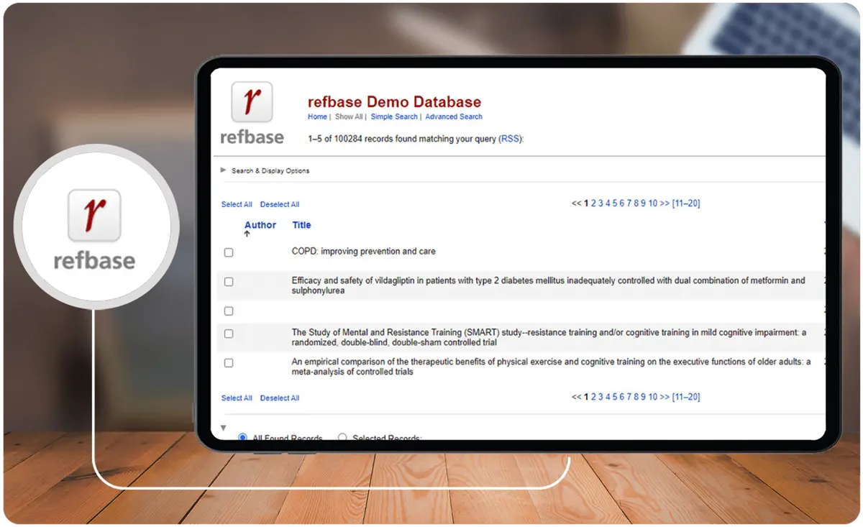This screenshot has height=527, width=863.
Task: Go to page 3 in the lower pagination
Action: (601, 397)
